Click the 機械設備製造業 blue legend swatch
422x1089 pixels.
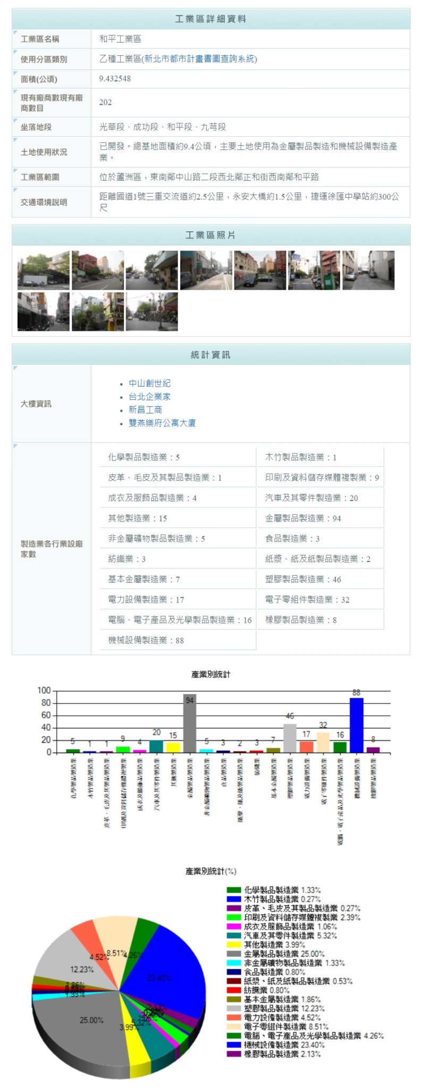pyautogui.click(x=234, y=1045)
